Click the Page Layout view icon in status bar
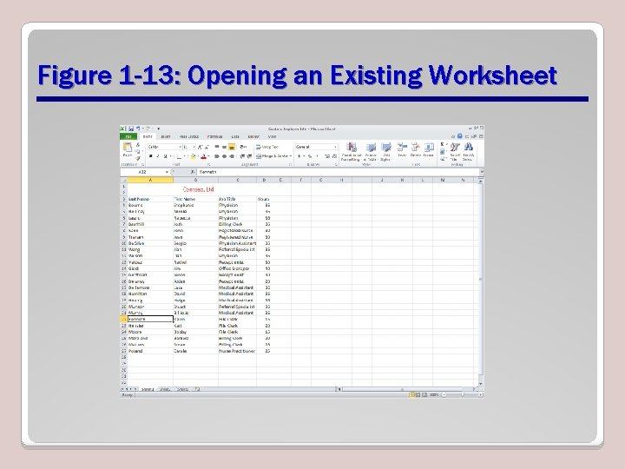The image size is (625, 469). (x=418, y=395)
